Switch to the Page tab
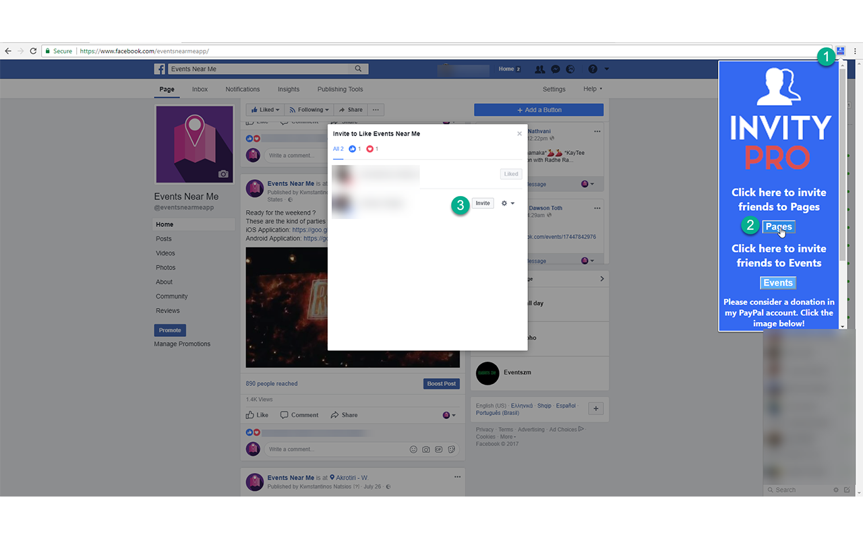The width and height of the screenshot is (863, 539). pos(167,89)
